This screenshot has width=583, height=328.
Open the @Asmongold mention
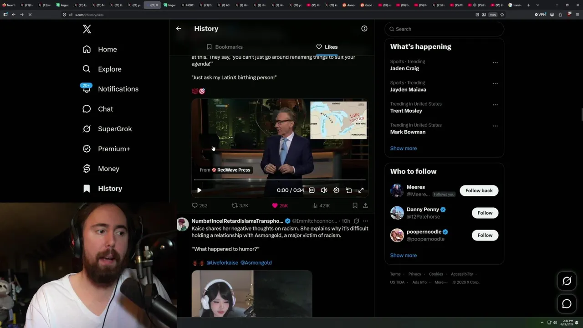[256, 263]
